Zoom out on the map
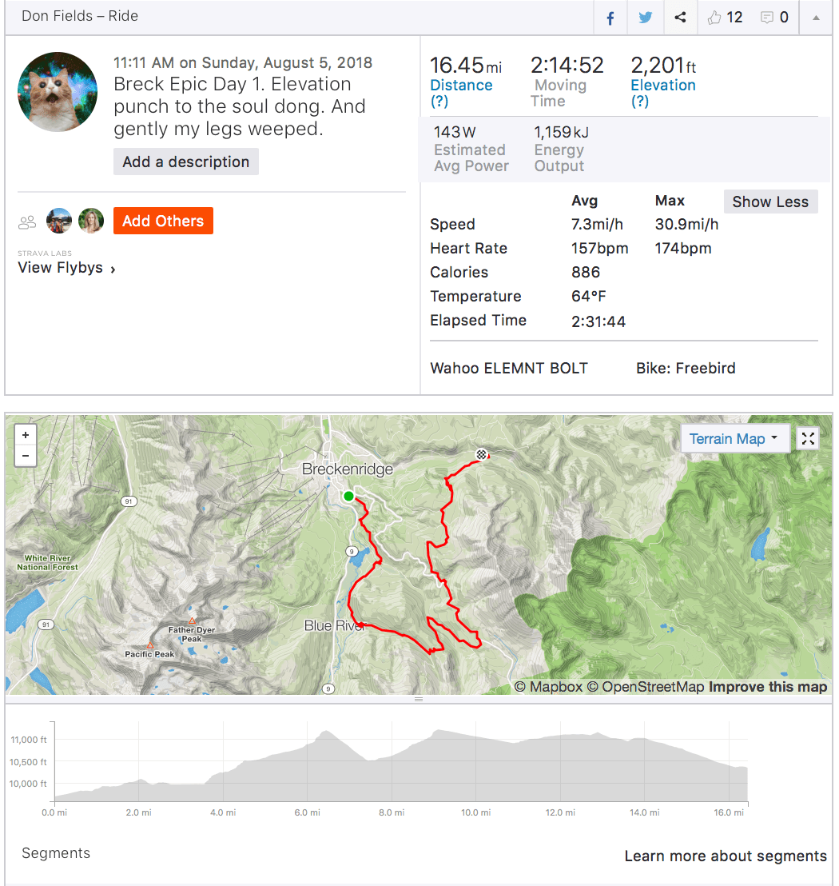This screenshot has width=839, height=886. pyautogui.click(x=26, y=456)
